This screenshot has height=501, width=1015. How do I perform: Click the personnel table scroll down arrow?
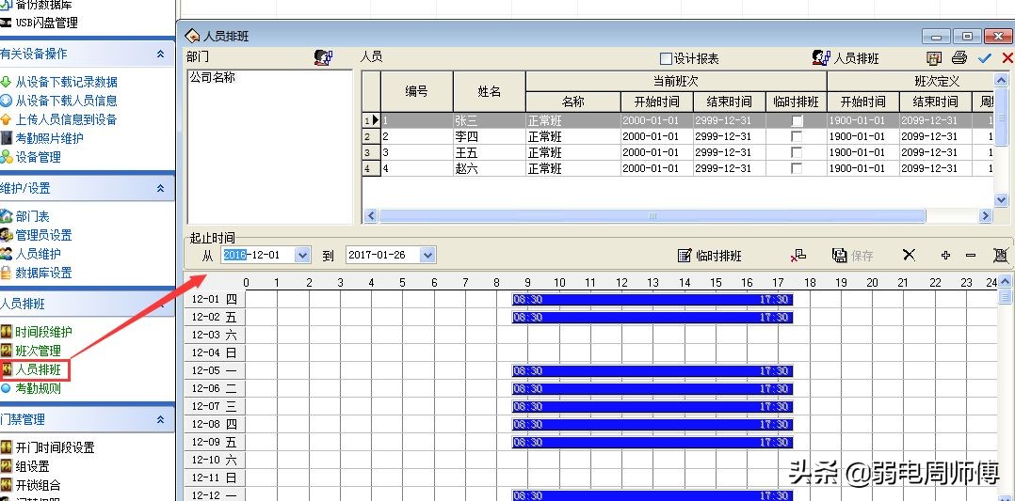(x=1002, y=200)
